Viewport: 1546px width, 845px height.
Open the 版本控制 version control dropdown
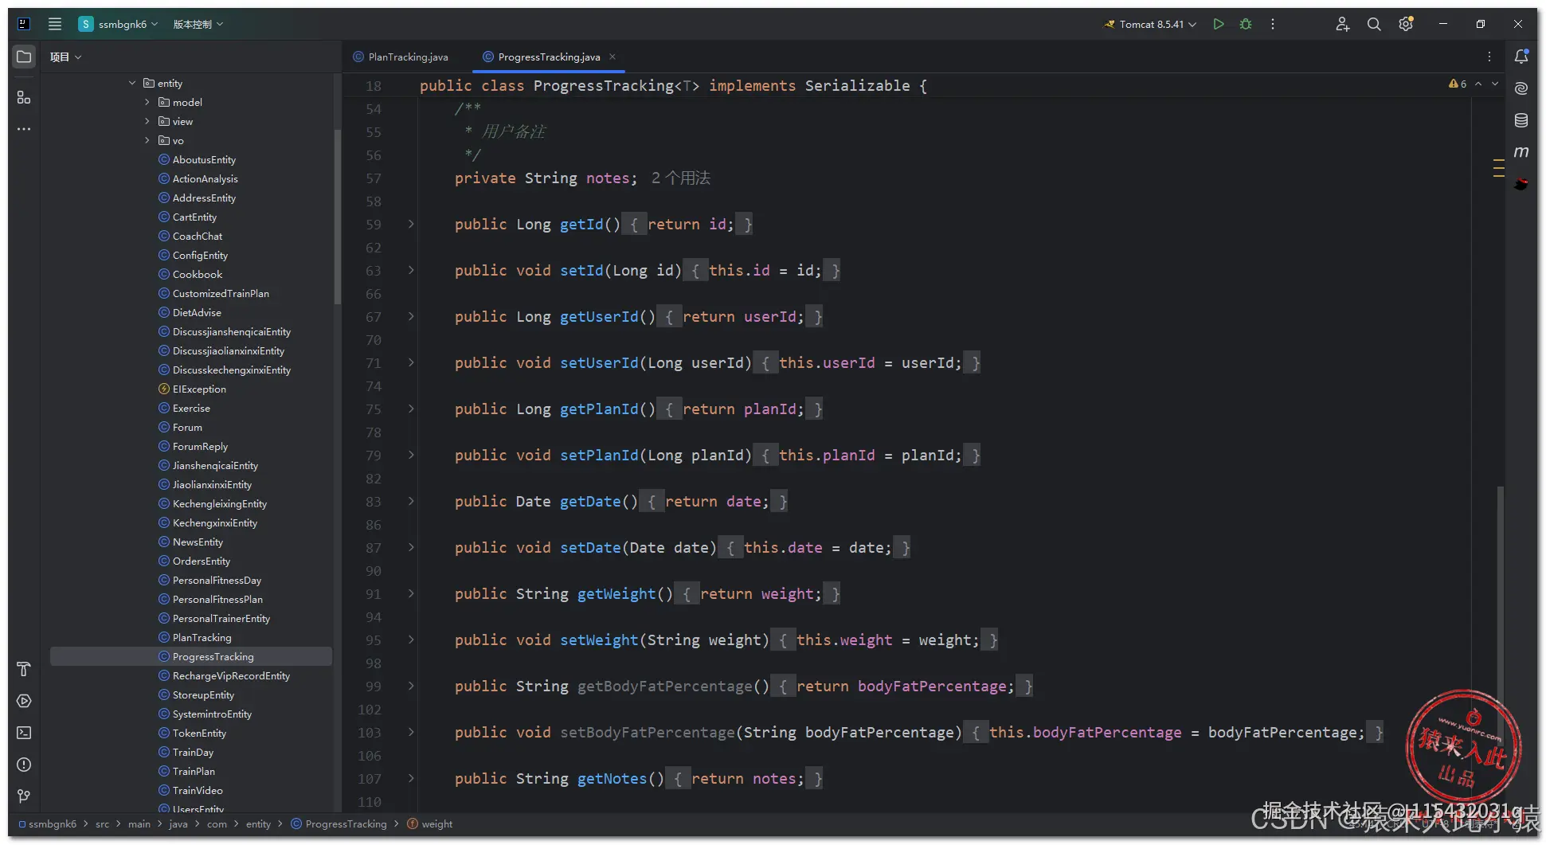pos(198,24)
